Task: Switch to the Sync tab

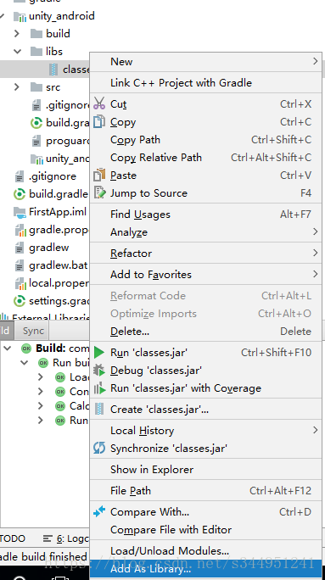Action: [33, 331]
